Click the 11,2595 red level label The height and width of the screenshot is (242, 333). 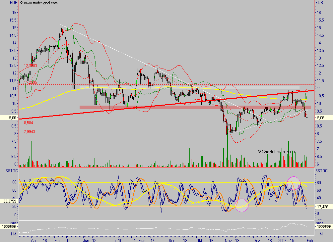(x=31, y=82)
